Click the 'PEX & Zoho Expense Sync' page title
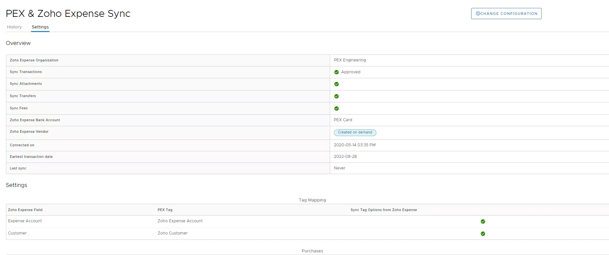Viewport: 609px width, 255px height. coord(68,14)
